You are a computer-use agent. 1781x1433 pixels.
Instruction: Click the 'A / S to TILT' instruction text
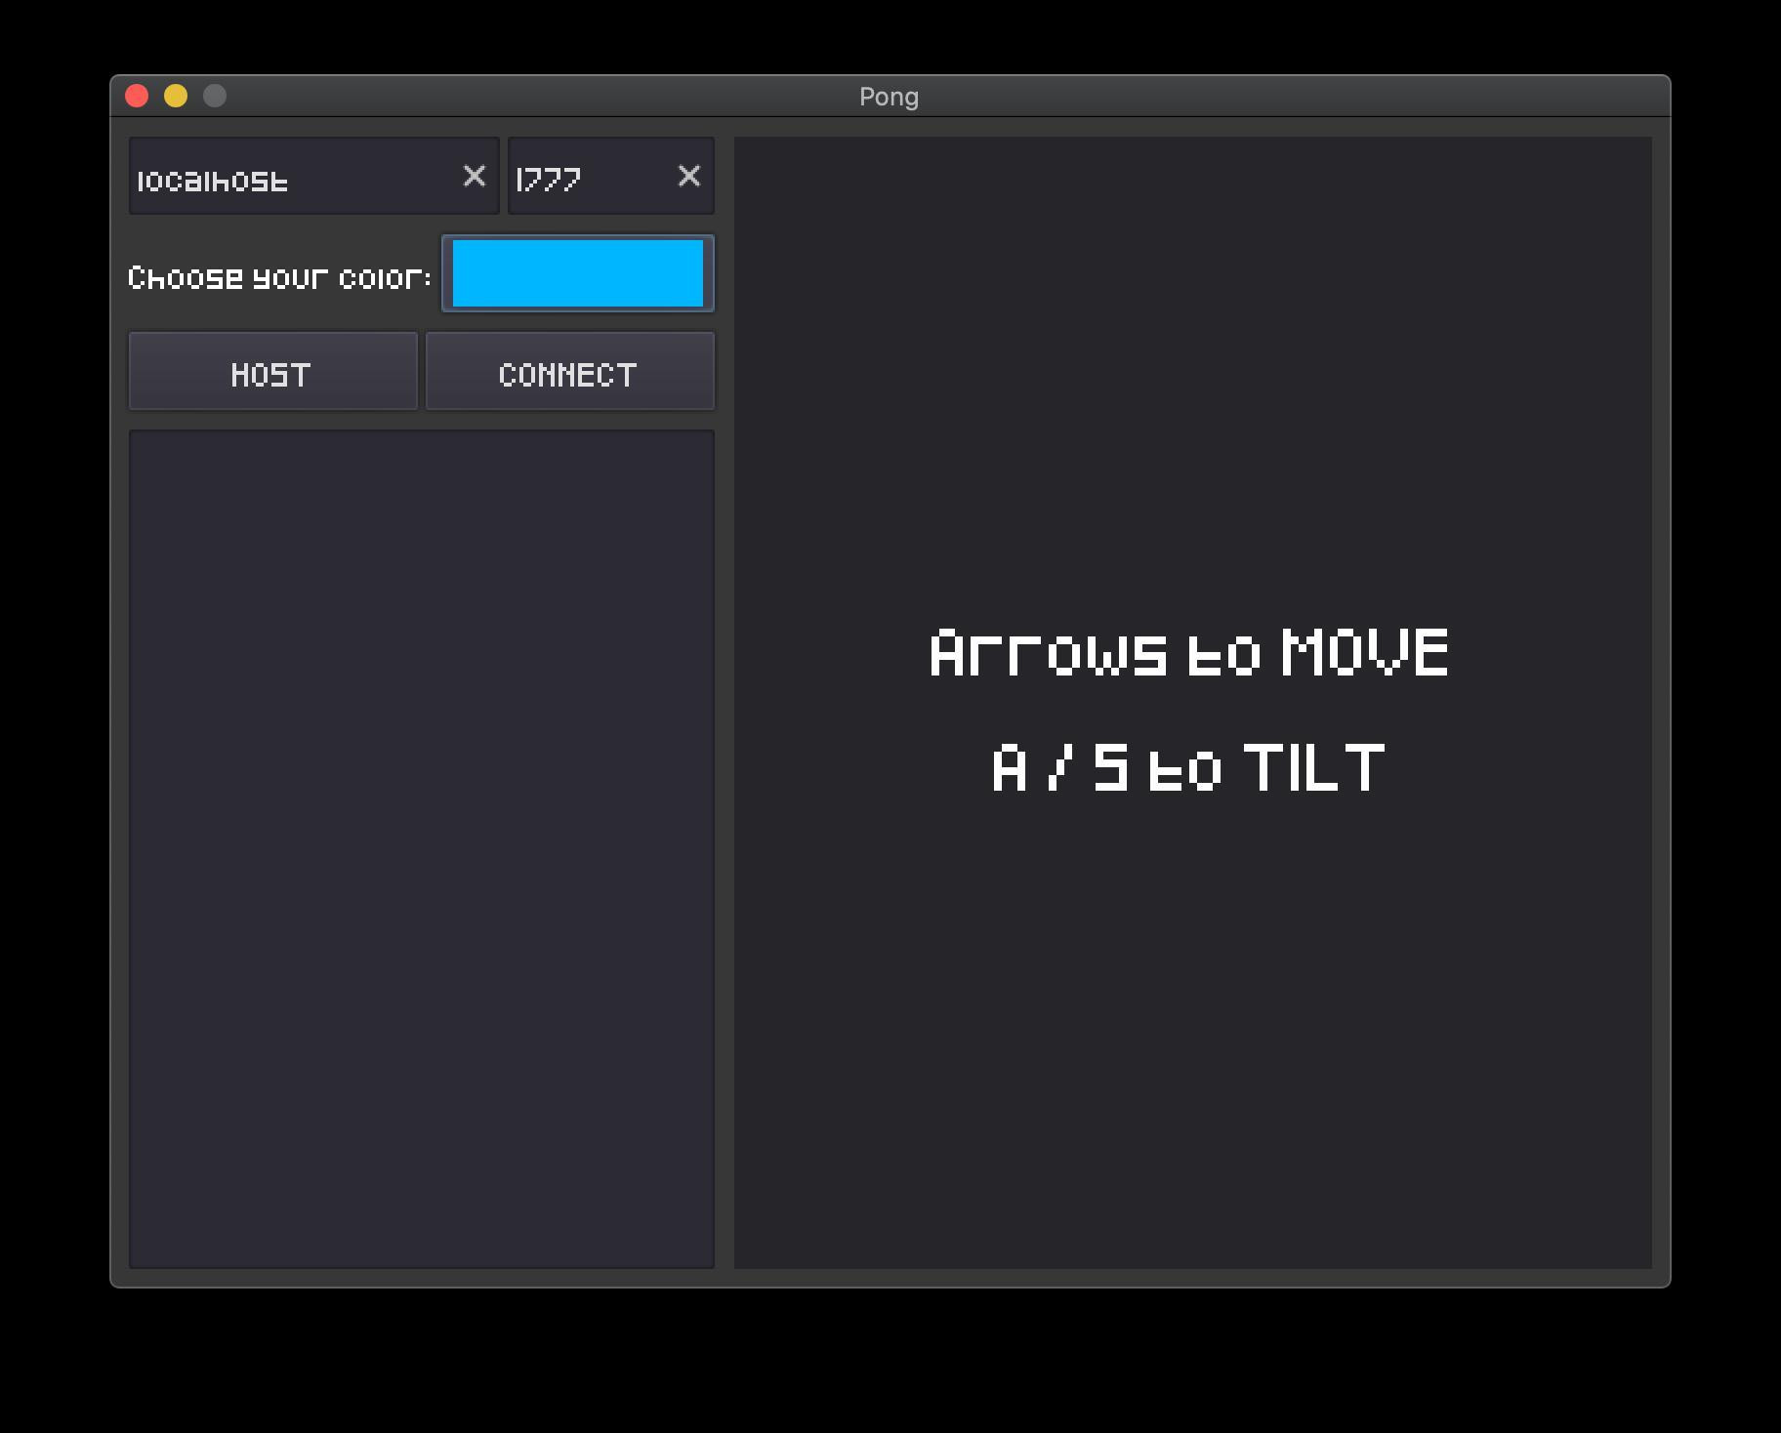[x=1188, y=767]
